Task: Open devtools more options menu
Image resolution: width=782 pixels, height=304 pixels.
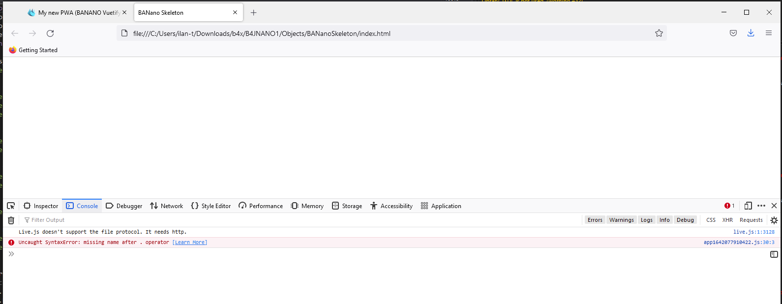Action: (x=761, y=206)
